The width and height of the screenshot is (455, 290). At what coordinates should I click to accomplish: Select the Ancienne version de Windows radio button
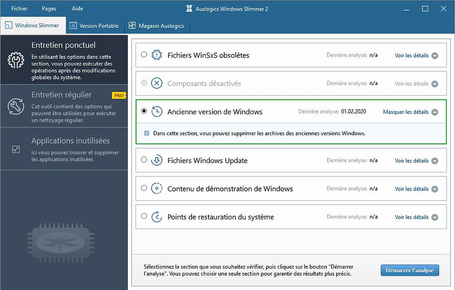coord(144,111)
